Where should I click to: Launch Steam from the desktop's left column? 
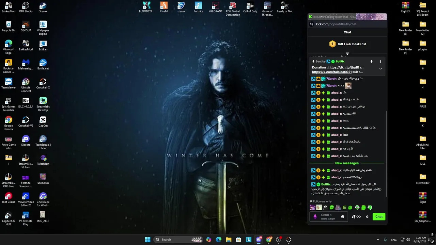click(x=43, y=7)
